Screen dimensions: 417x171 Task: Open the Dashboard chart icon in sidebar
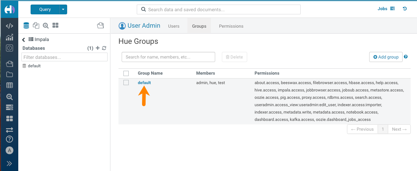(9, 37)
